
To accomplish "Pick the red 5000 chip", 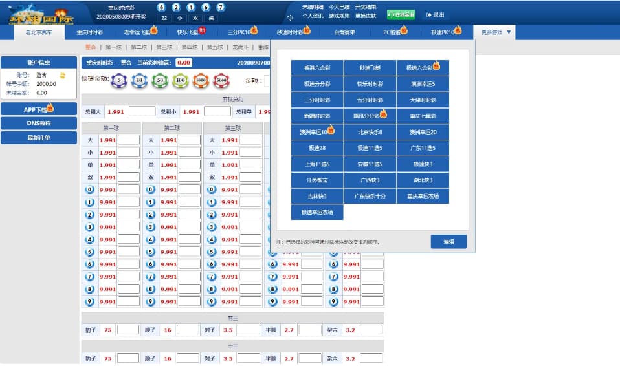I will [221, 81].
